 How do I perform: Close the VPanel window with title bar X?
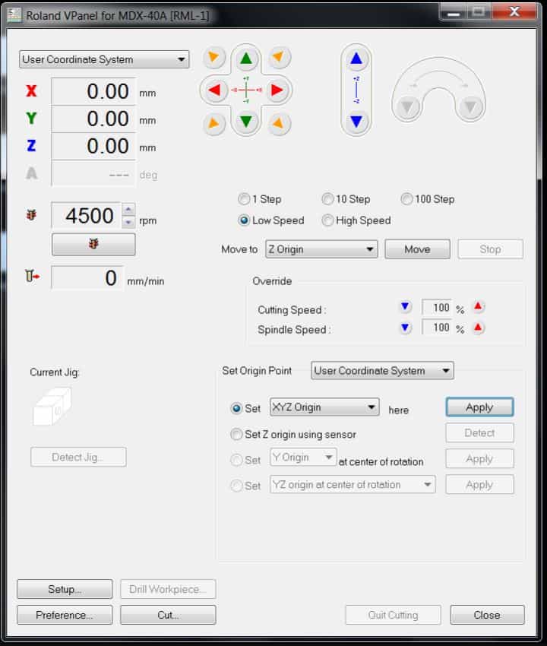point(514,11)
